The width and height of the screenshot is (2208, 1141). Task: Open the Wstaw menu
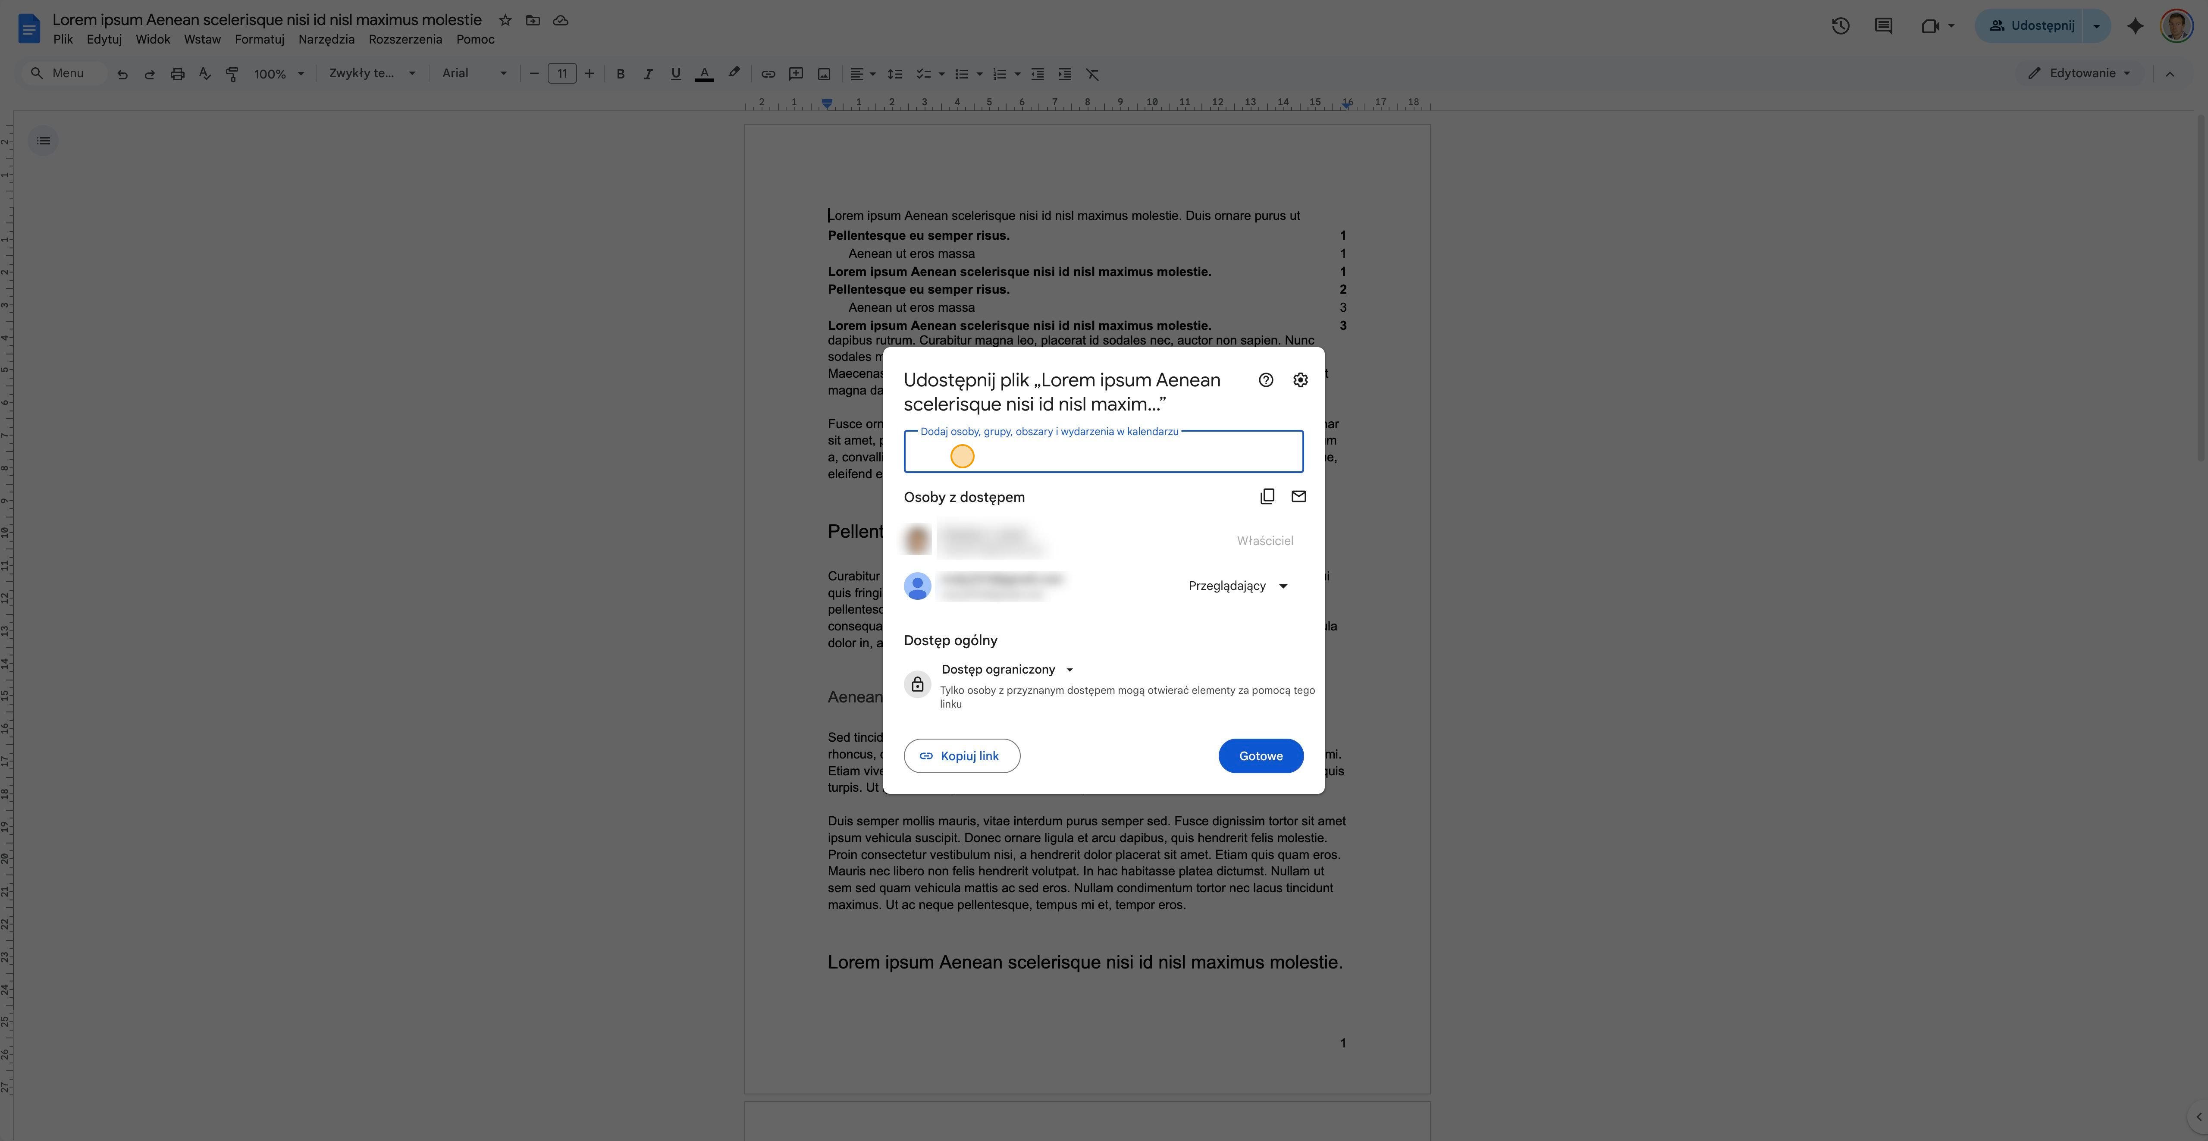pyautogui.click(x=202, y=39)
